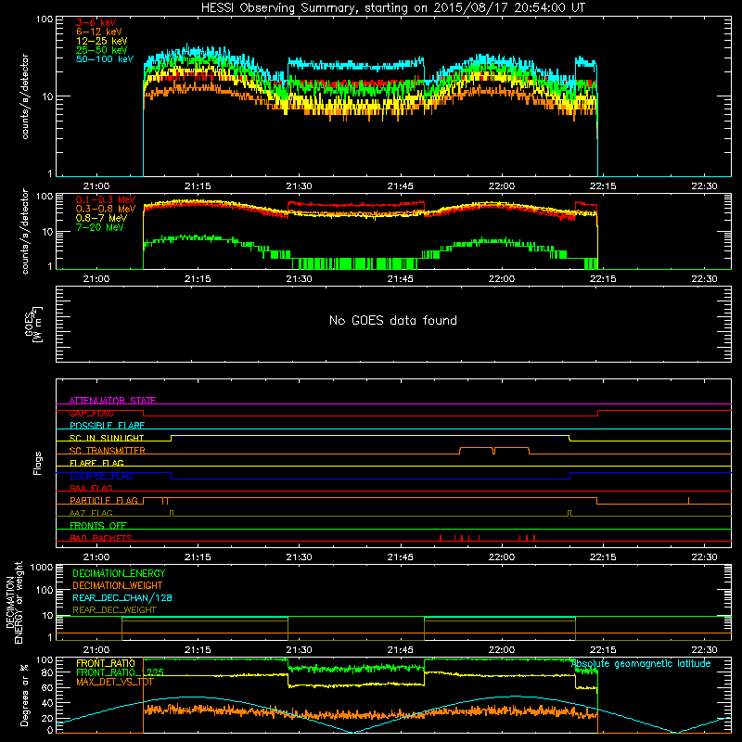Image resolution: width=742 pixels, height=742 pixels.
Task: Click the MAX_DET_VS_TOT legend label
Action: (x=115, y=682)
